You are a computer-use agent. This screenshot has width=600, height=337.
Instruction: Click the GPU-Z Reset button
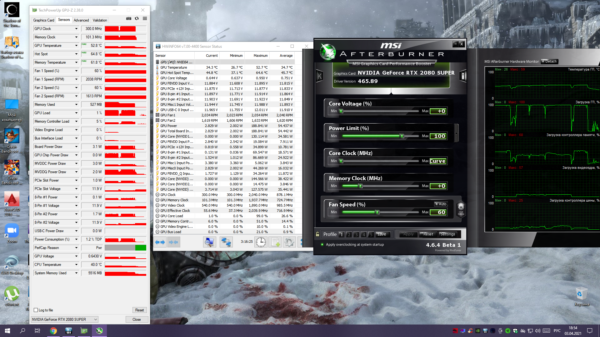[139, 310]
